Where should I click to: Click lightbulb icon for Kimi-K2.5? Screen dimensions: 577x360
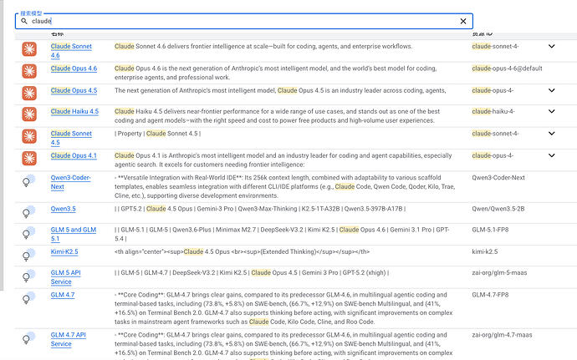pos(28,255)
